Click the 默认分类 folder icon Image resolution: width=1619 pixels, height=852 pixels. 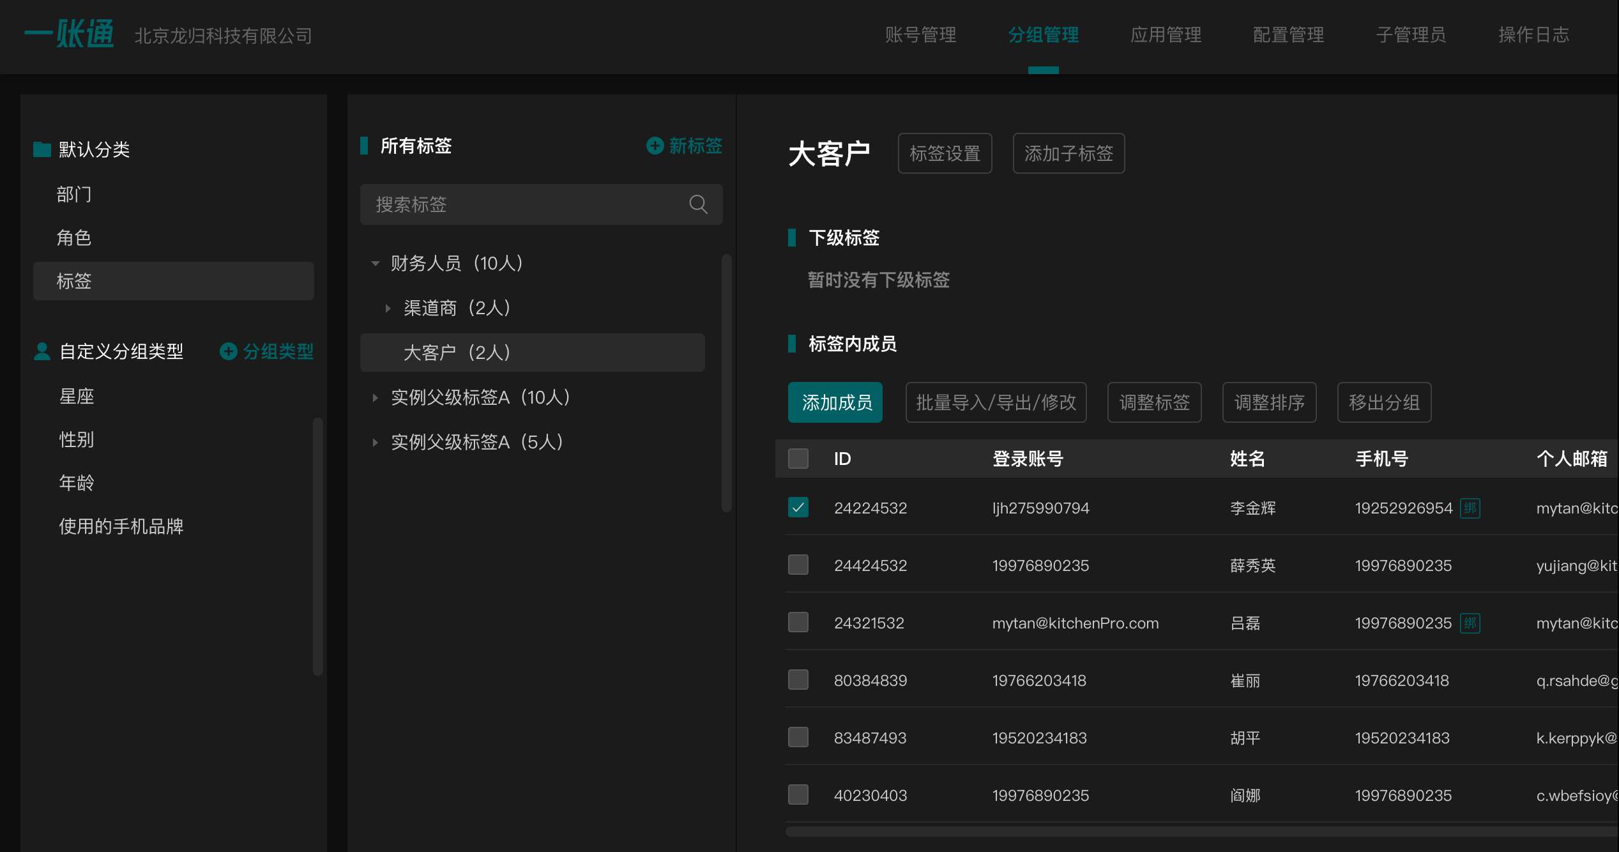click(42, 149)
